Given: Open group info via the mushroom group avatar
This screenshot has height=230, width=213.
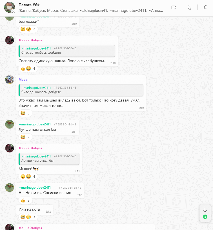Looking at the screenshot, I should tap(10, 7).
